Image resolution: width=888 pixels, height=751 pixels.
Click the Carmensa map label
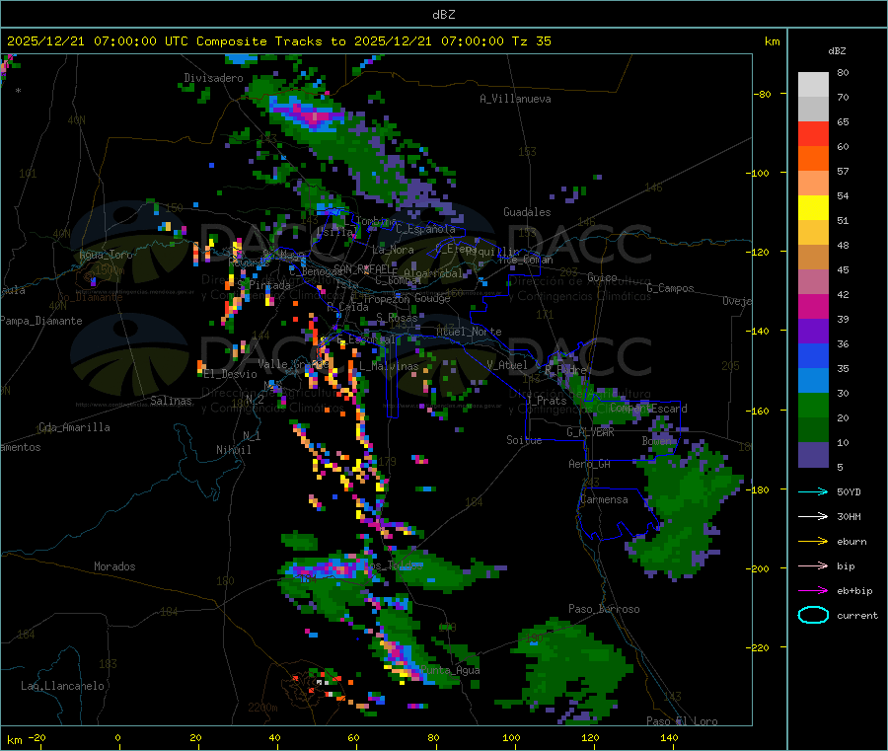click(604, 499)
